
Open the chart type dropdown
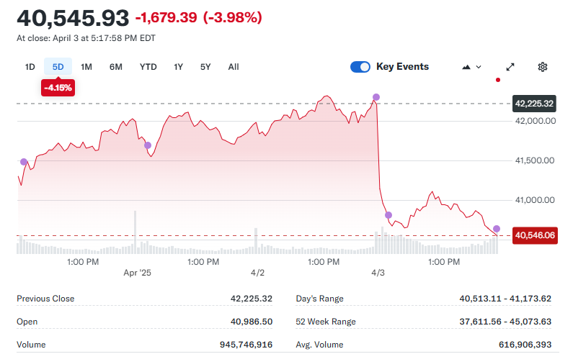471,67
